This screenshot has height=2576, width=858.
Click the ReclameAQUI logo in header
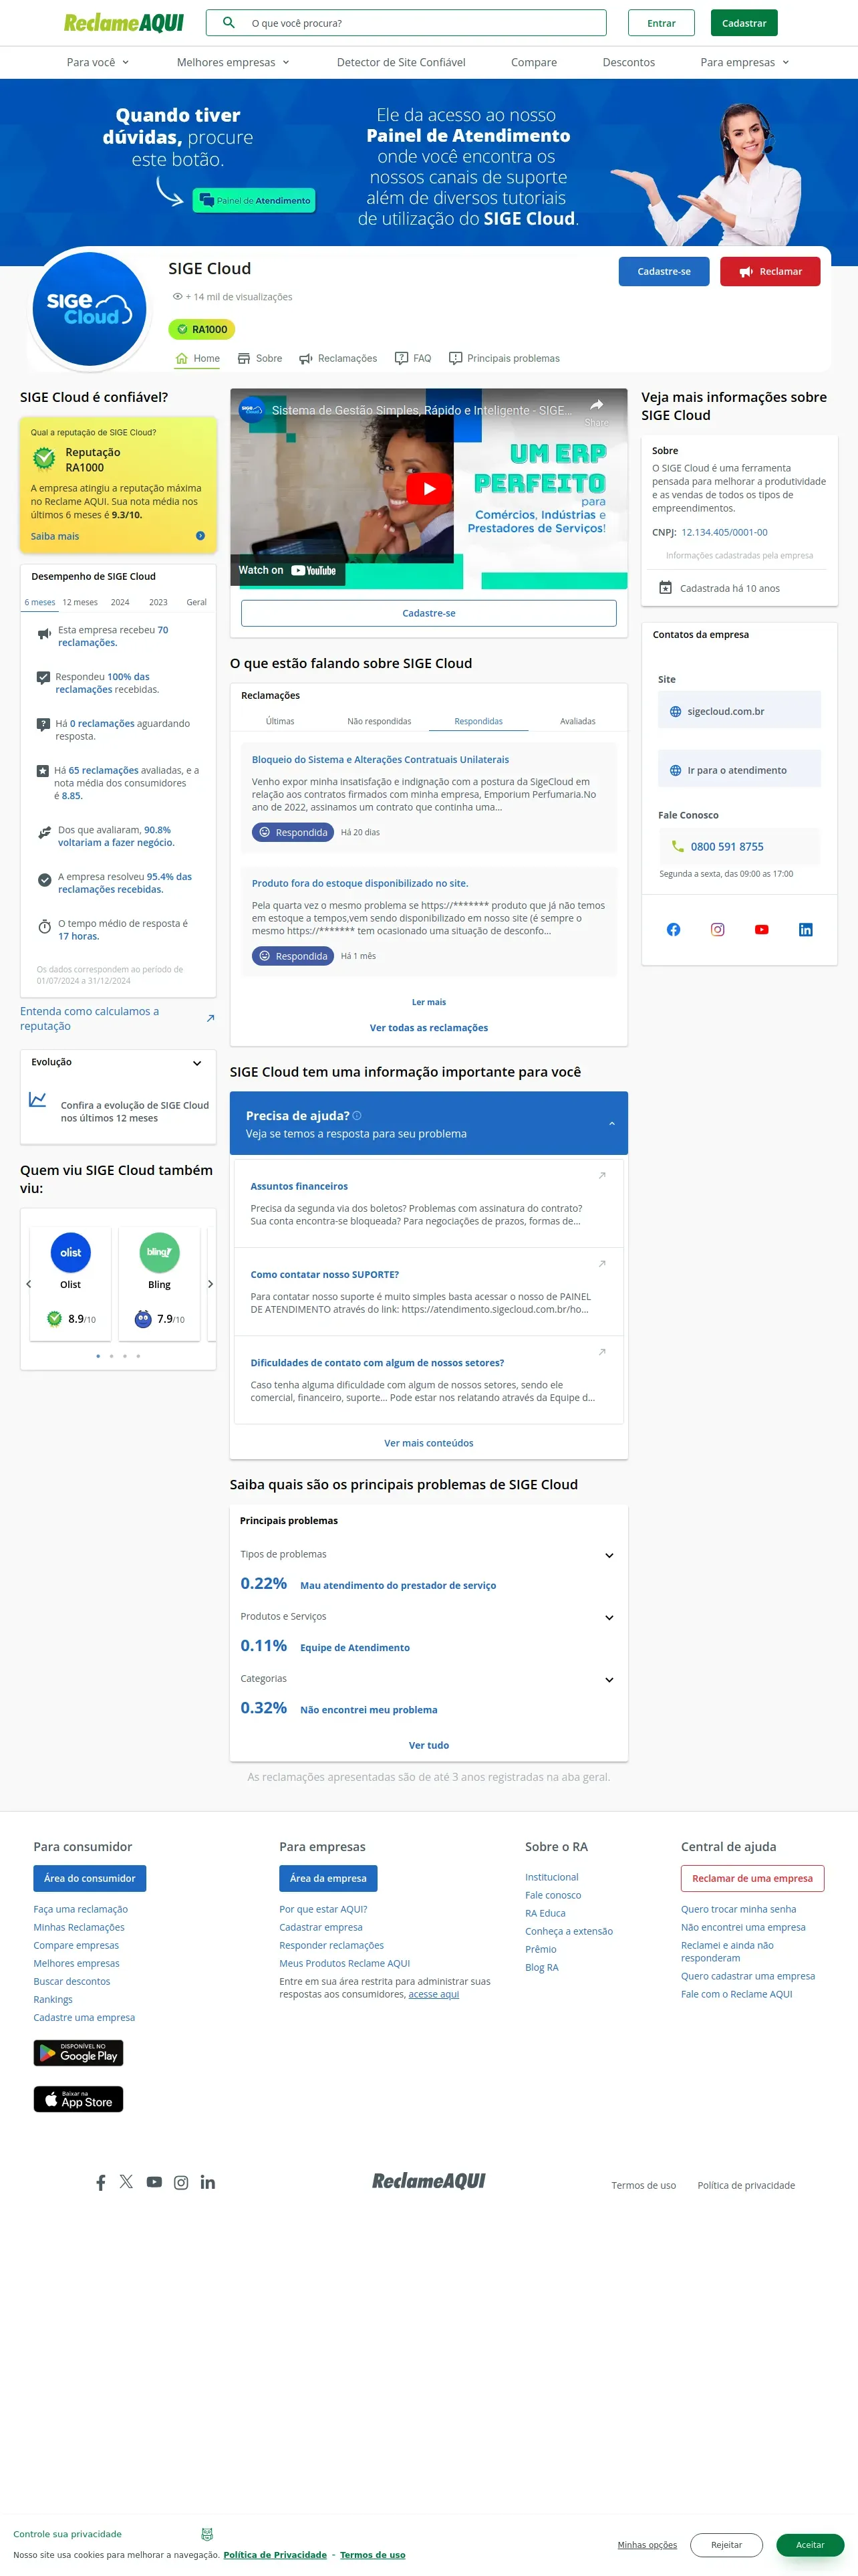pyautogui.click(x=124, y=22)
